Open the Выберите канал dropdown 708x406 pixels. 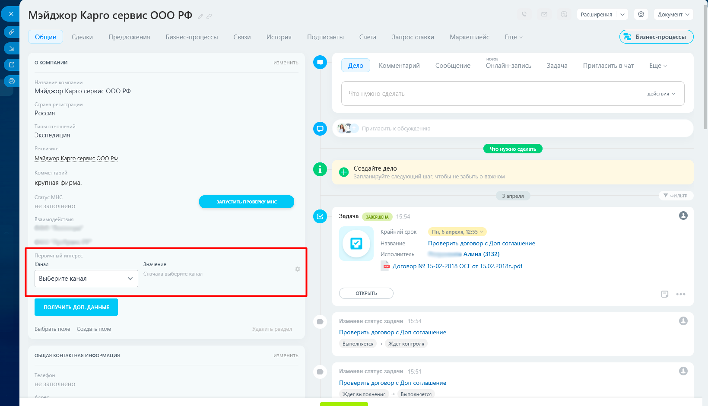click(86, 279)
